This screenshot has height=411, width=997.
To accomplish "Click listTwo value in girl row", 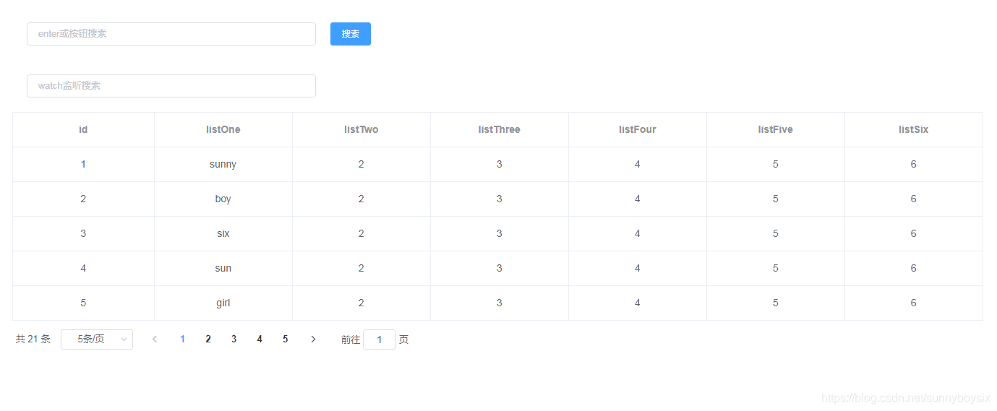I will tap(361, 303).
